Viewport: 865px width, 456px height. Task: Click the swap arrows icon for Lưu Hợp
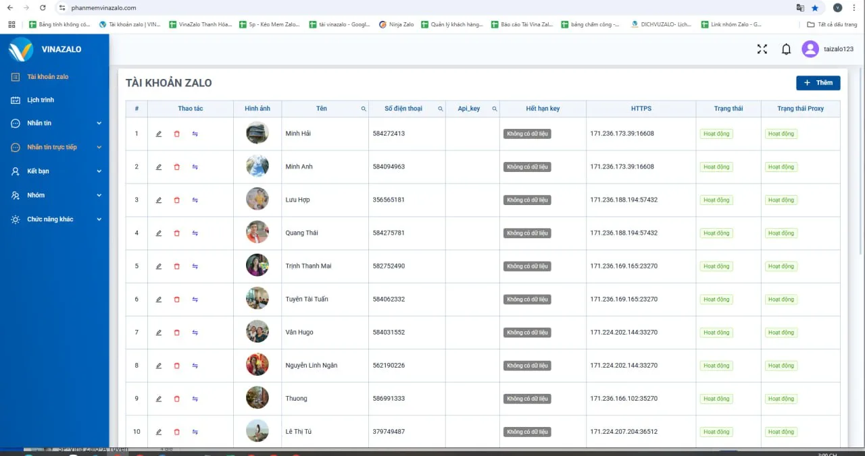[x=195, y=200]
